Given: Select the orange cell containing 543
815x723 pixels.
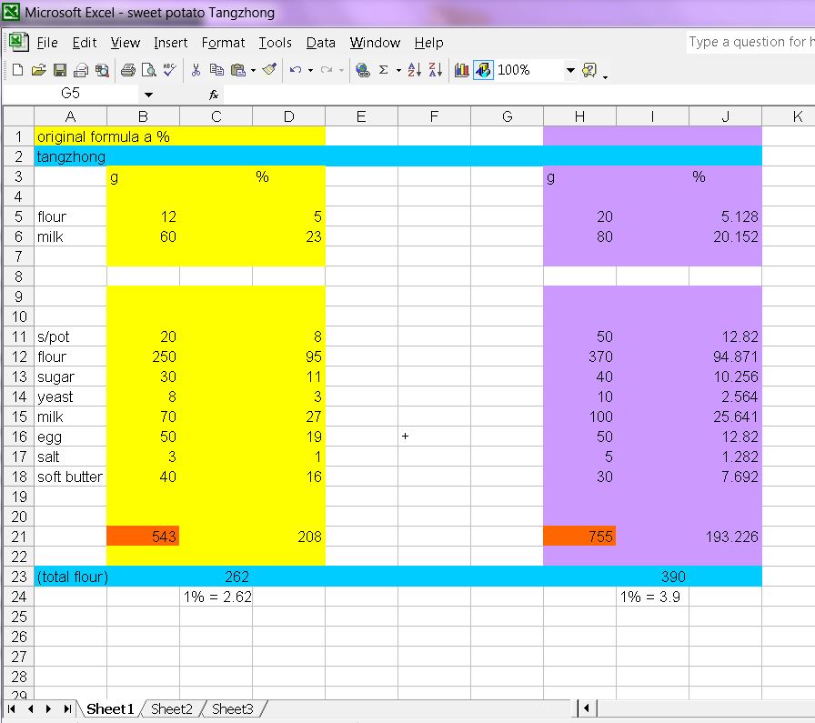Looking at the screenshot, I should [x=143, y=537].
